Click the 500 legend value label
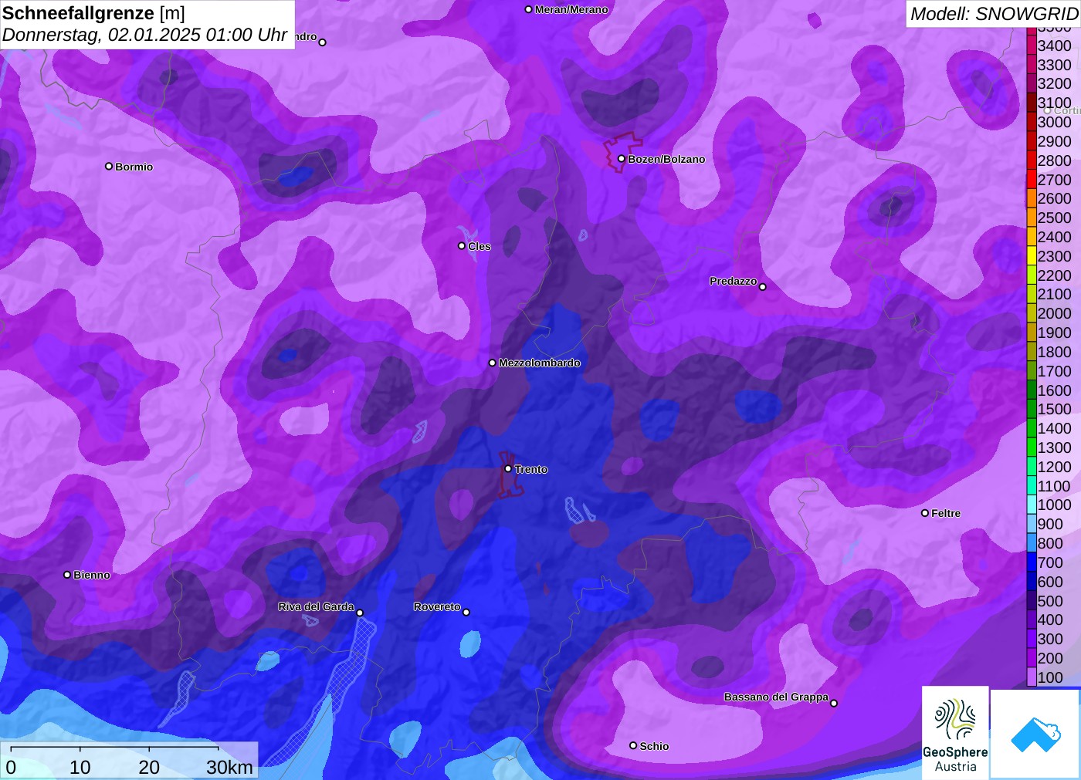The width and height of the screenshot is (1081, 780). click(x=1050, y=601)
